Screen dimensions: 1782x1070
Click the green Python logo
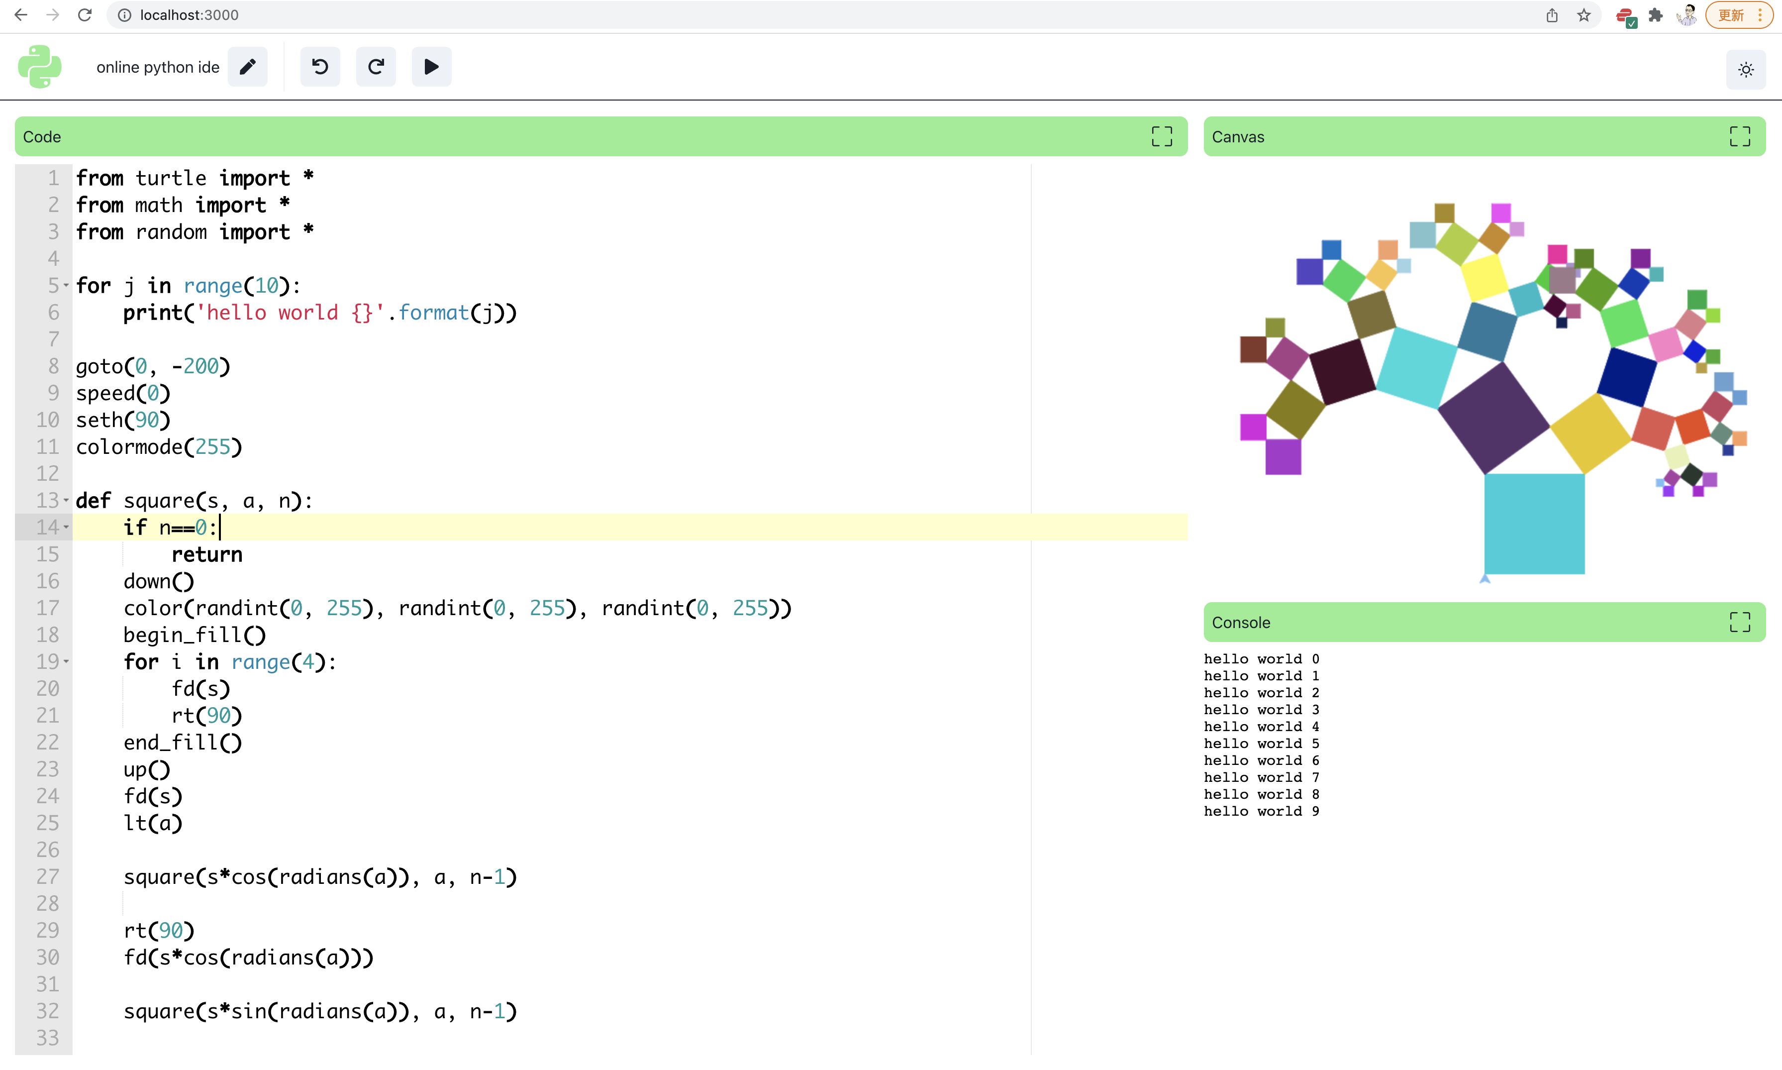point(40,67)
